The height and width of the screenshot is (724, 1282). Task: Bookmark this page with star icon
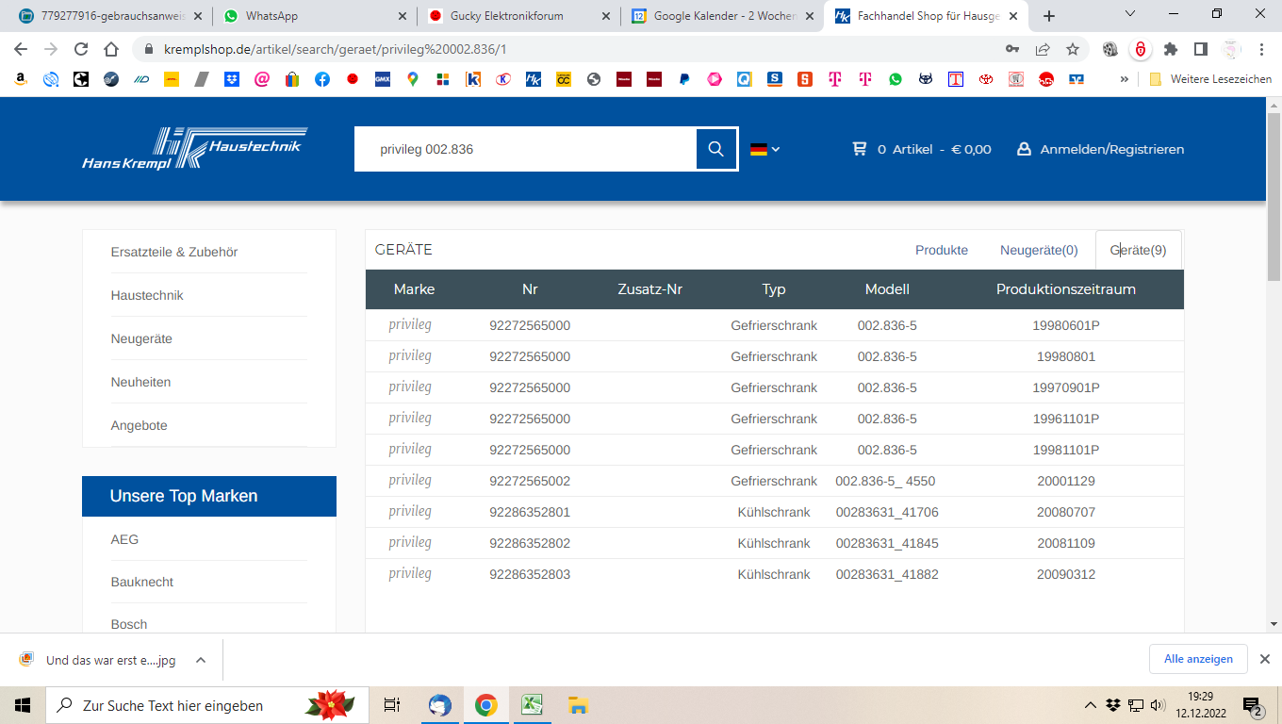(1073, 49)
